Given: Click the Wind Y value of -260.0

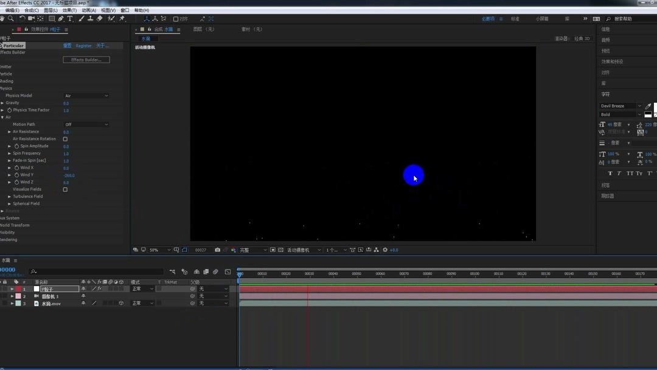Looking at the screenshot, I should pyautogui.click(x=69, y=175).
